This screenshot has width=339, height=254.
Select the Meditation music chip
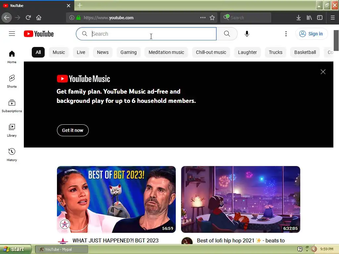point(167,52)
